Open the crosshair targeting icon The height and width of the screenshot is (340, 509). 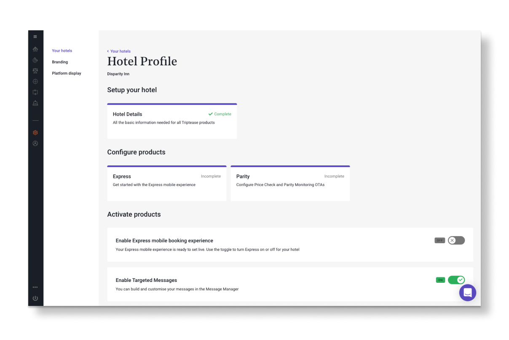tap(35, 82)
